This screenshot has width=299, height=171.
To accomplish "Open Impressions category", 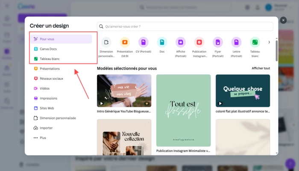I will click(61, 98).
